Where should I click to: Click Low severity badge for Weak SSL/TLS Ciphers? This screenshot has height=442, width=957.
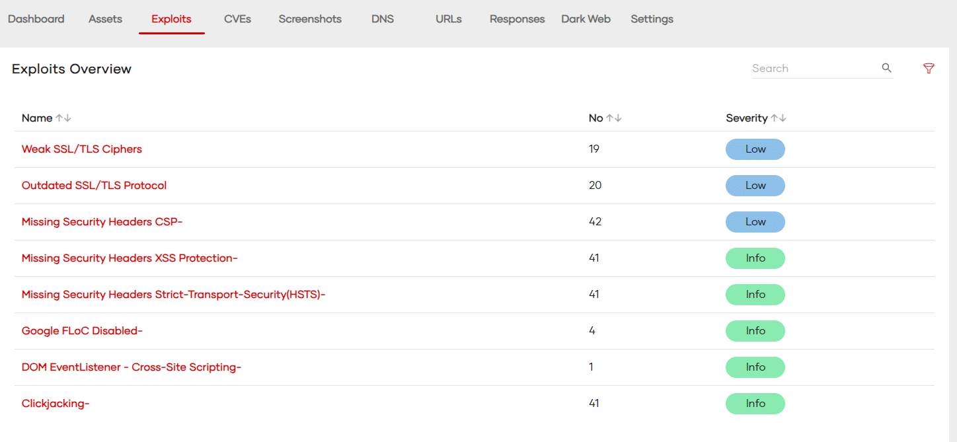(x=755, y=149)
